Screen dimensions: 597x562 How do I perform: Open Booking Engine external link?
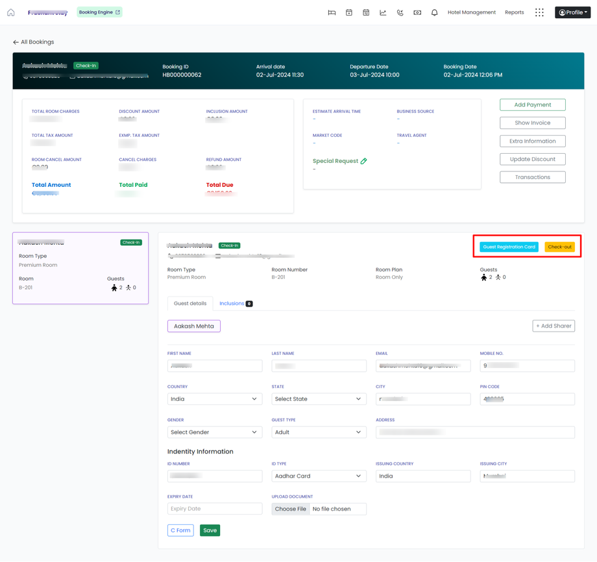(99, 12)
